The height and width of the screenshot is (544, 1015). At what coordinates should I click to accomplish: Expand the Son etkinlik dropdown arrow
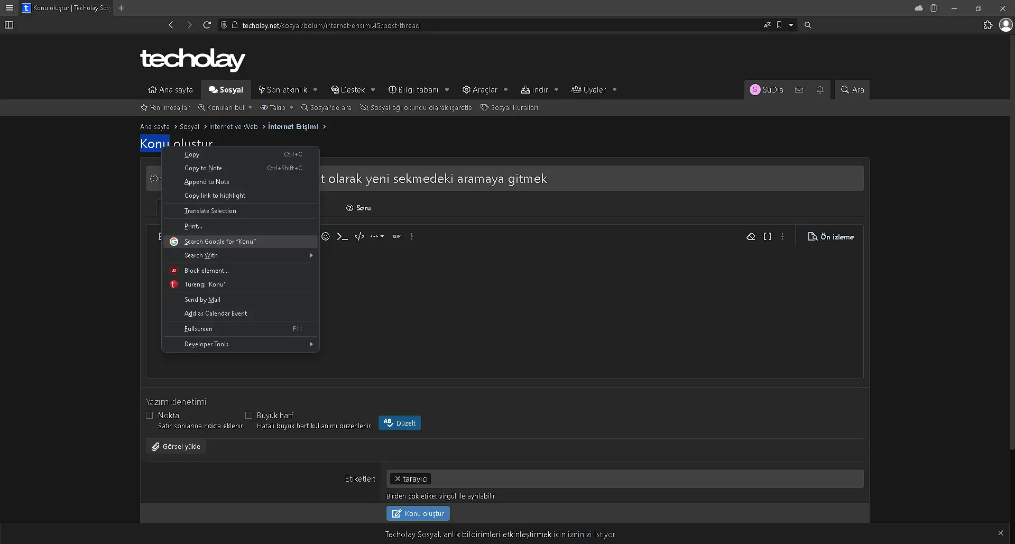(x=316, y=90)
